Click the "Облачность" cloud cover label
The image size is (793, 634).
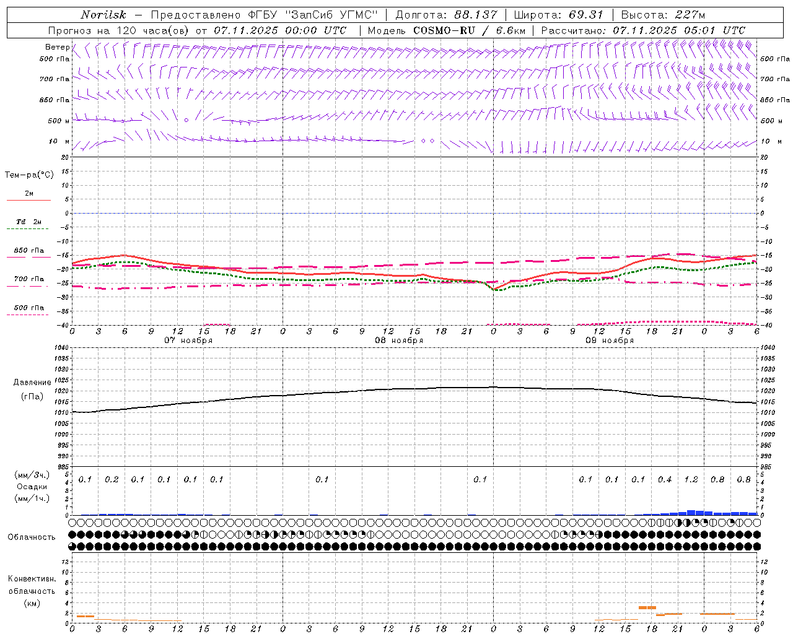pos(32,537)
